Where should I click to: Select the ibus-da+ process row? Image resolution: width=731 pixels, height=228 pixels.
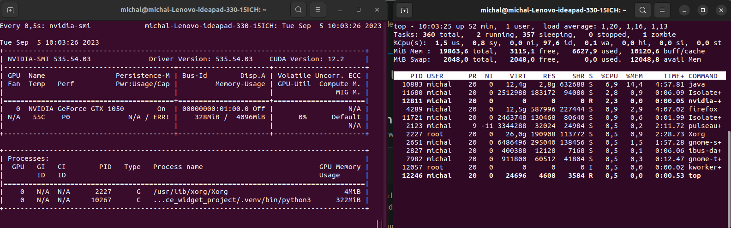point(559,151)
